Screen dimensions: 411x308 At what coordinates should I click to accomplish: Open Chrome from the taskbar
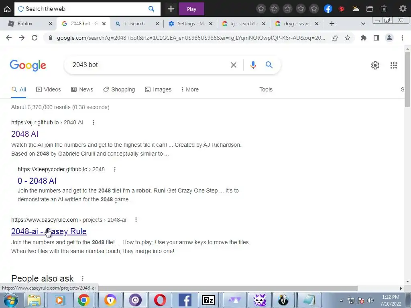[x=83, y=300]
